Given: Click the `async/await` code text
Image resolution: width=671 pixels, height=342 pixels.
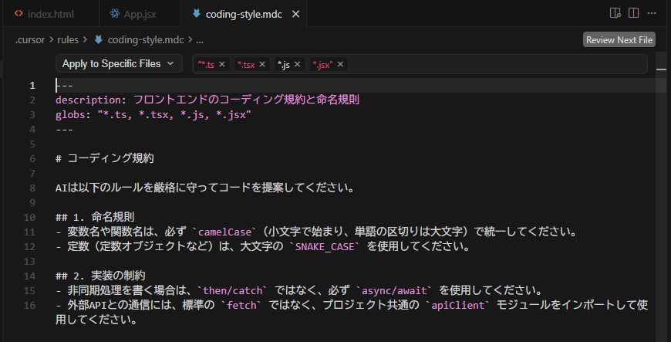Looking at the screenshot, I should [394, 290].
